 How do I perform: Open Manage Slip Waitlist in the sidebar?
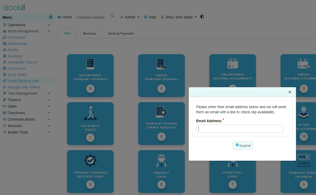click(x=24, y=87)
